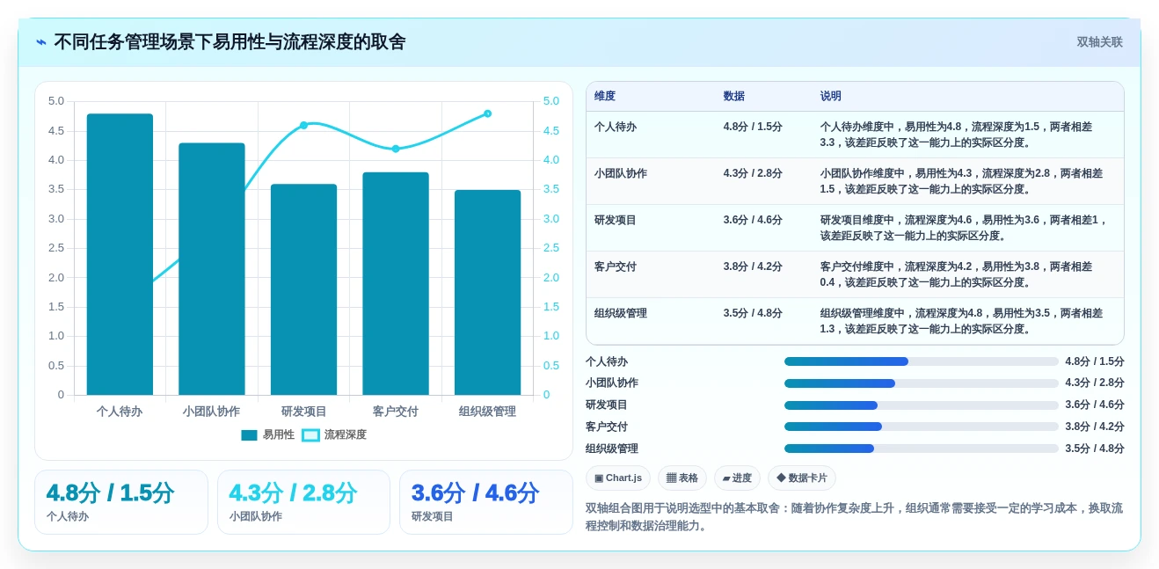Click the 个人待办 bar in chart
Image resolution: width=1159 pixels, height=569 pixels.
pos(120,254)
